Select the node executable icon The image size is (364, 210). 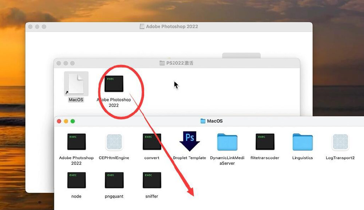coord(76,180)
